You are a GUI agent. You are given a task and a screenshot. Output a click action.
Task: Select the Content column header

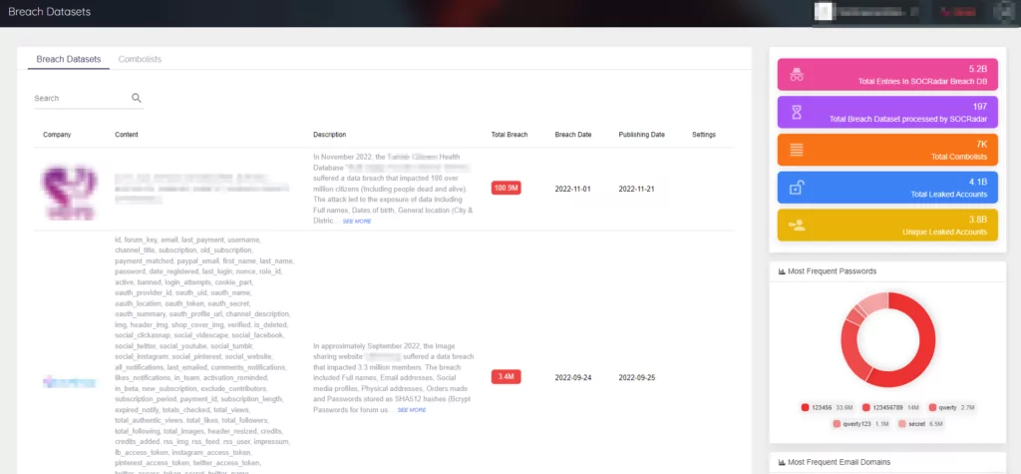click(127, 135)
